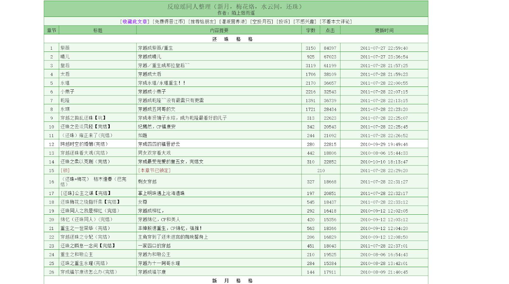This screenshot has height=284, width=509.
Task: Click the 新月格格 section heading
Action: point(233,281)
